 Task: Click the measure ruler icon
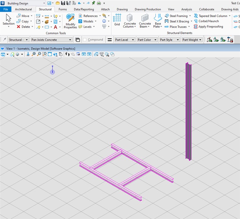point(47,16)
